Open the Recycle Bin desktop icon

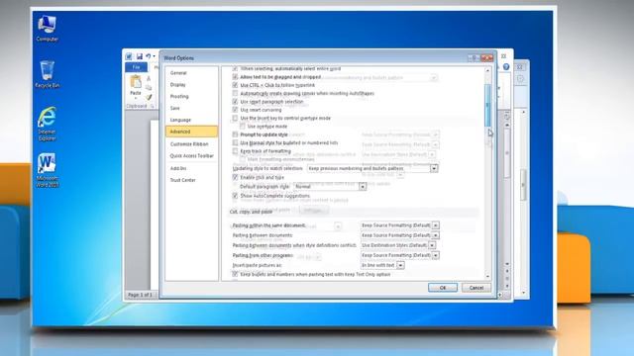(47, 74)
